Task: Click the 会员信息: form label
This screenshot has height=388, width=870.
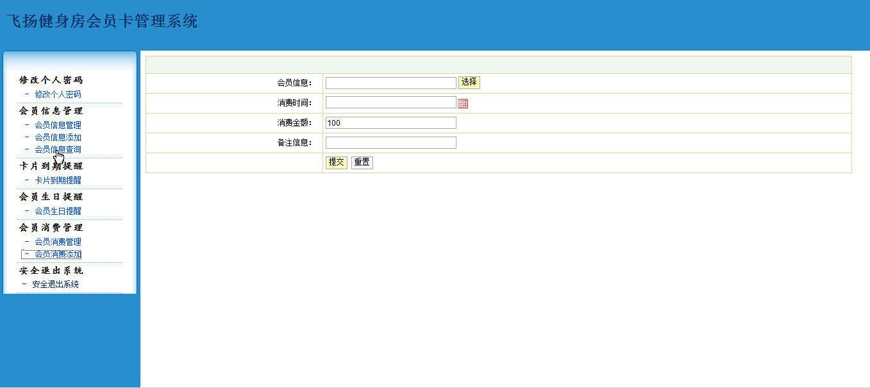Action: tap(294, 83)
